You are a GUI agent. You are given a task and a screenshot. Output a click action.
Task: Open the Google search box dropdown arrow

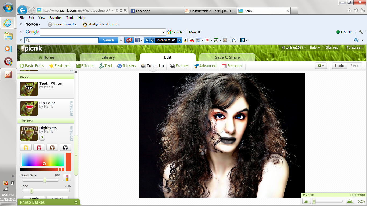coord(163,32)
